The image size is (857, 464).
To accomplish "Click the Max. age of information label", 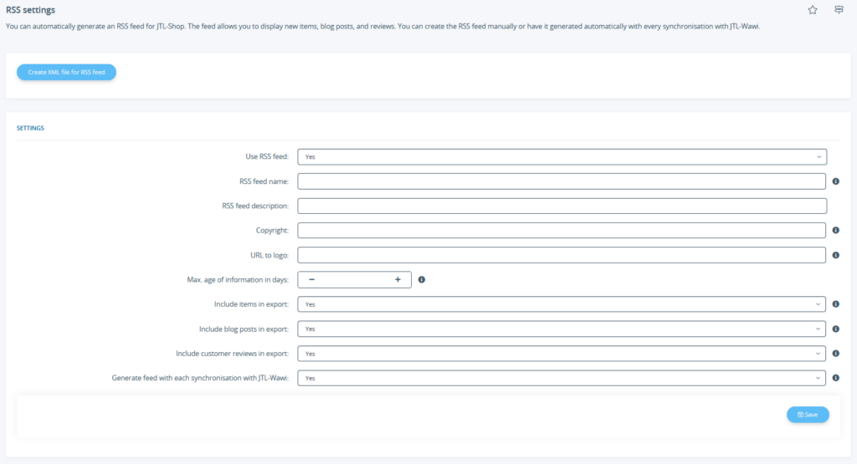I will click(238, 279).
